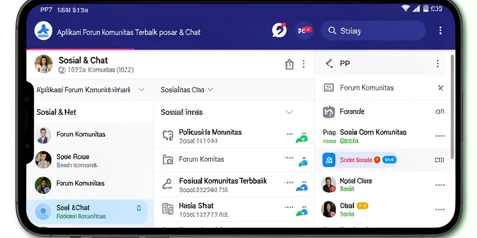
Task: Open the sync icon in top bar
Action: [279, 30]
